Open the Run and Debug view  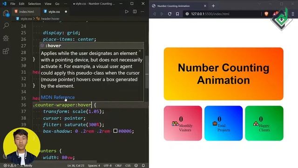[x=6, y=38]
